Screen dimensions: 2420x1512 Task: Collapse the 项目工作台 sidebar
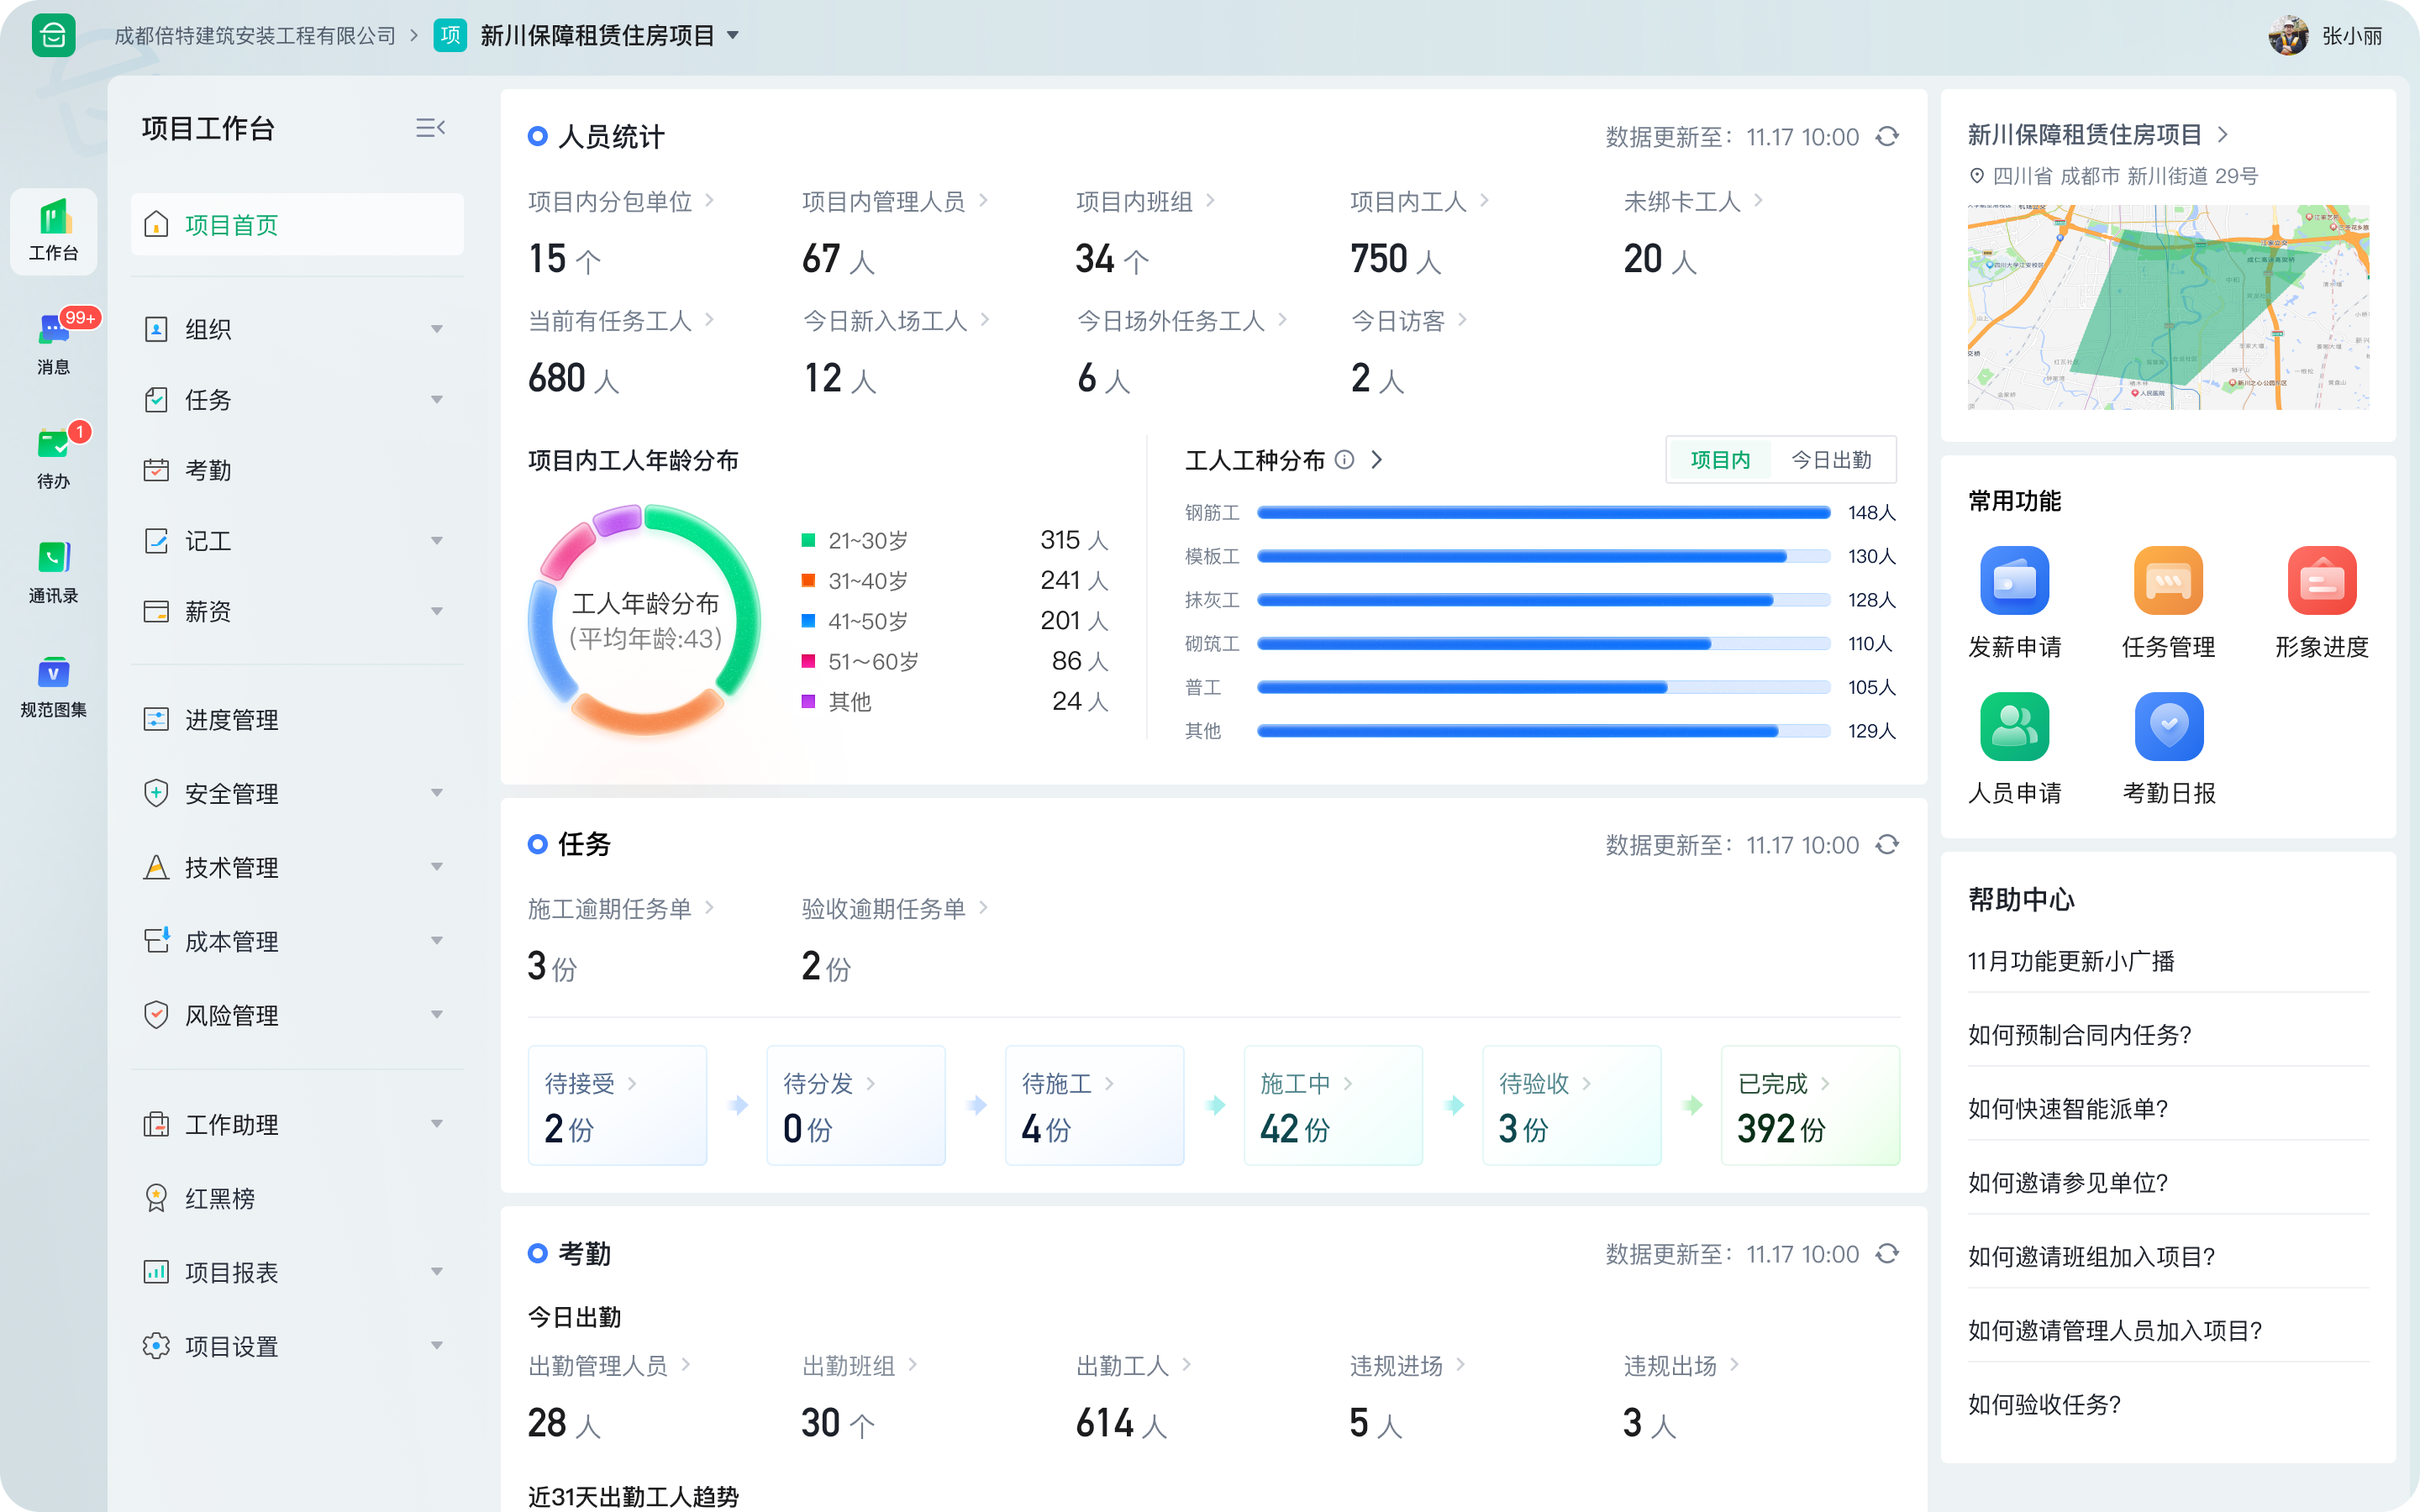coord(430,127)
